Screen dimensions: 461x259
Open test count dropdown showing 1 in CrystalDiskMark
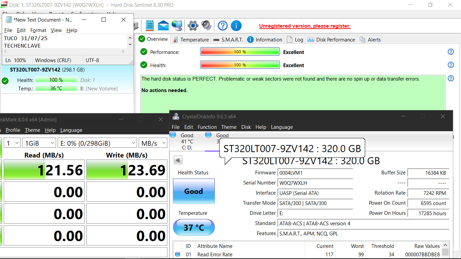click(x=12, y=143)
